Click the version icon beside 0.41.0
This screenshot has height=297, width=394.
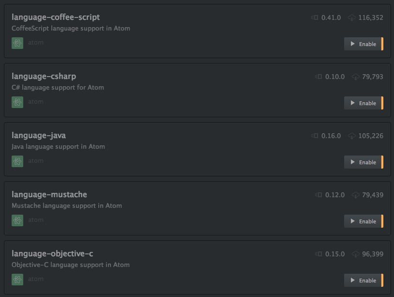click(315, 17)
